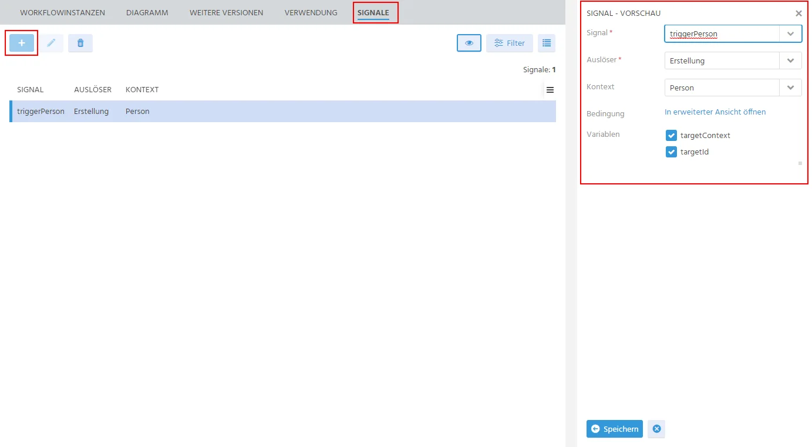Viewport: 812px width, 447px height.
Task: Expand the Signal dropdown arrow
Action: click(790, 33)
